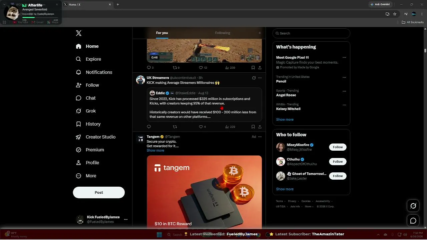The image size is (427, 240).
Task: Share the UK Streamers post
Action: tap(260, 127)
